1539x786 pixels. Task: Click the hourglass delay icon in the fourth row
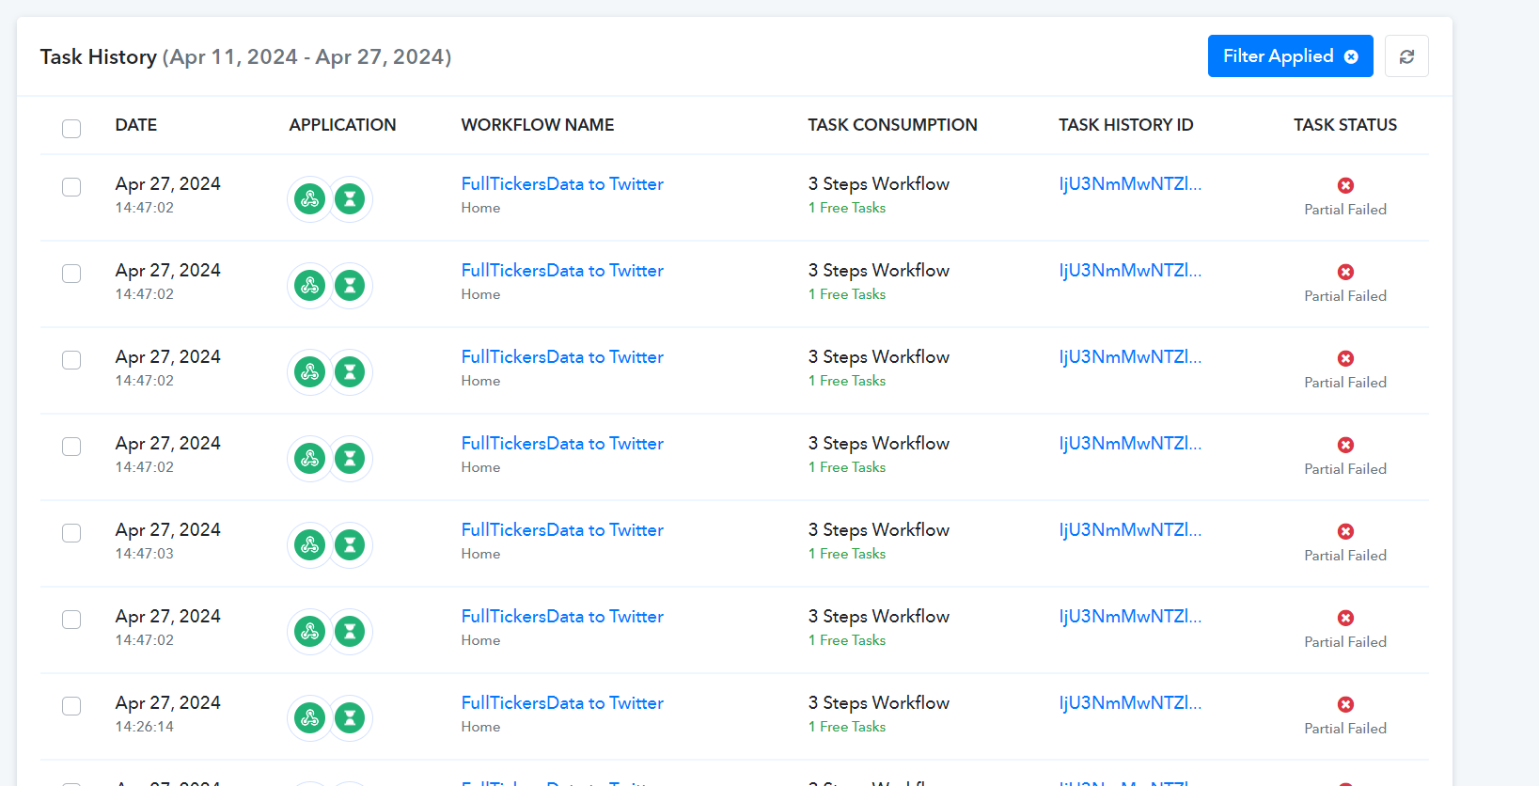350,459
